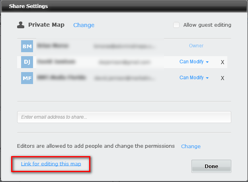Enable the Allow guest editing checkbox
The height and width of the screenshot is (182, 248).
(176, 25)
